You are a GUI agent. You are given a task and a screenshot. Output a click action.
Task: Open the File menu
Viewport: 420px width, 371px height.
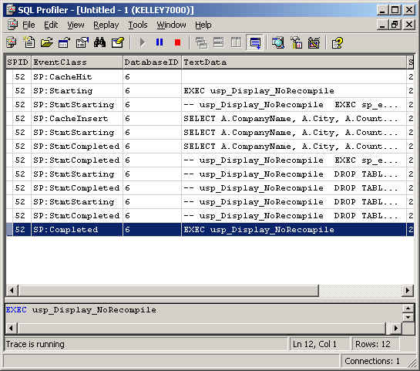coord(29,25)
